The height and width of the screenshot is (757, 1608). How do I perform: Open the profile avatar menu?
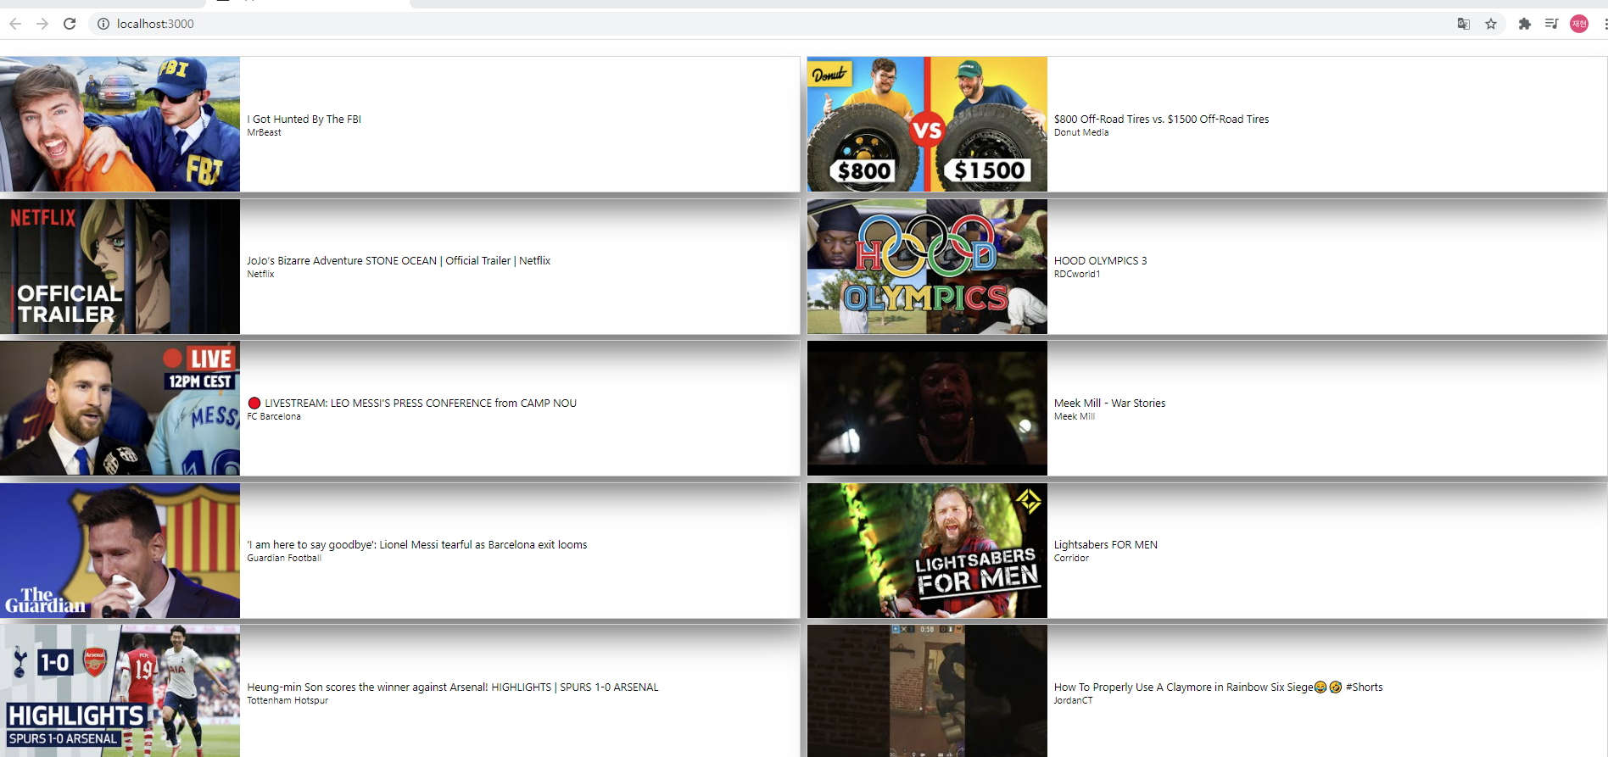[1579, 24]
